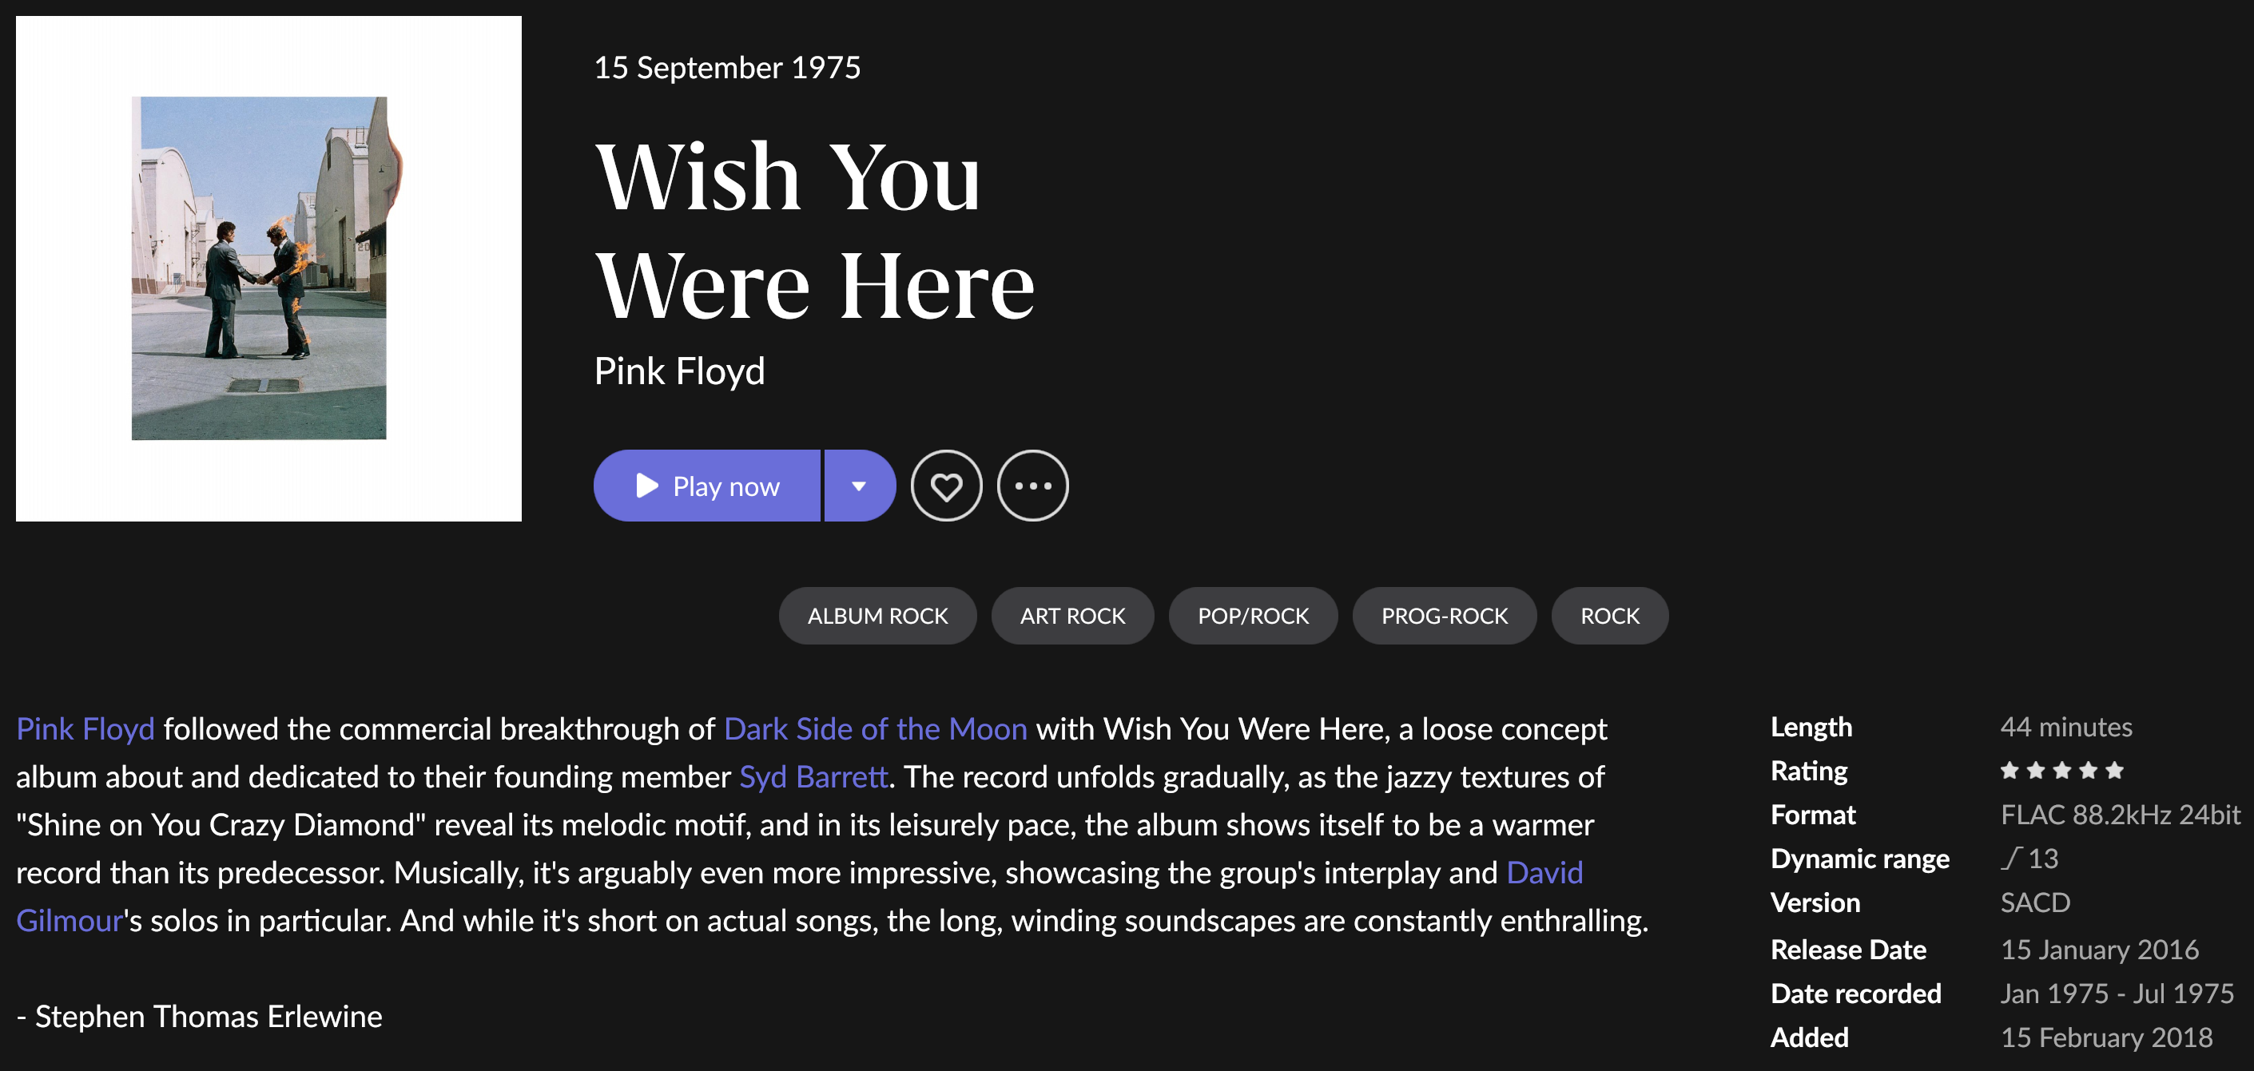Follow the Syd Barrett link
2254x1071 pixels.
(813, 777)
